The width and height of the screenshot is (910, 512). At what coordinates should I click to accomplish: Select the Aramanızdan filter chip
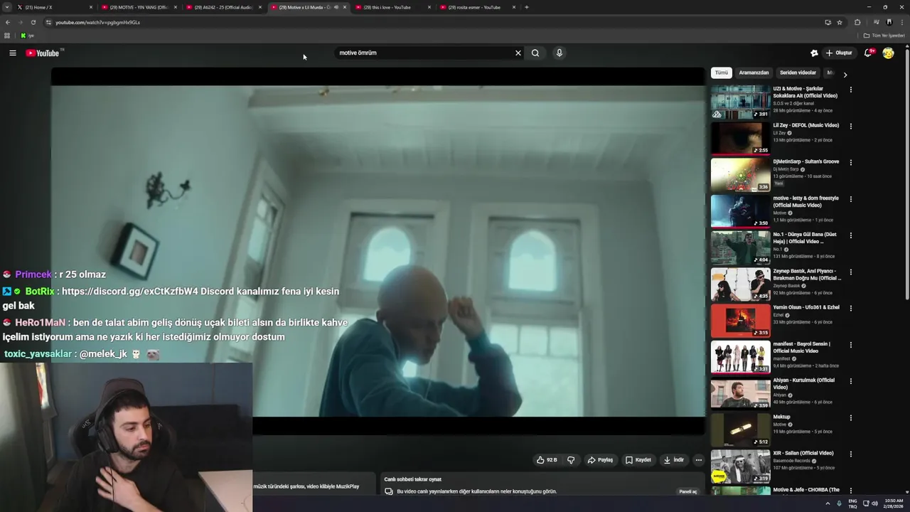754,73
